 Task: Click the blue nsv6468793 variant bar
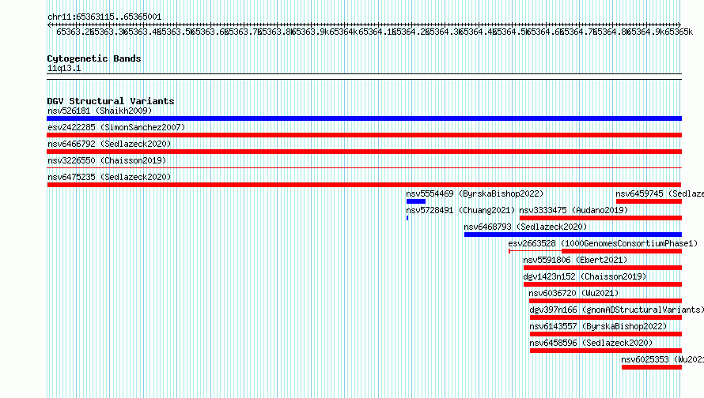pos(573,235)
